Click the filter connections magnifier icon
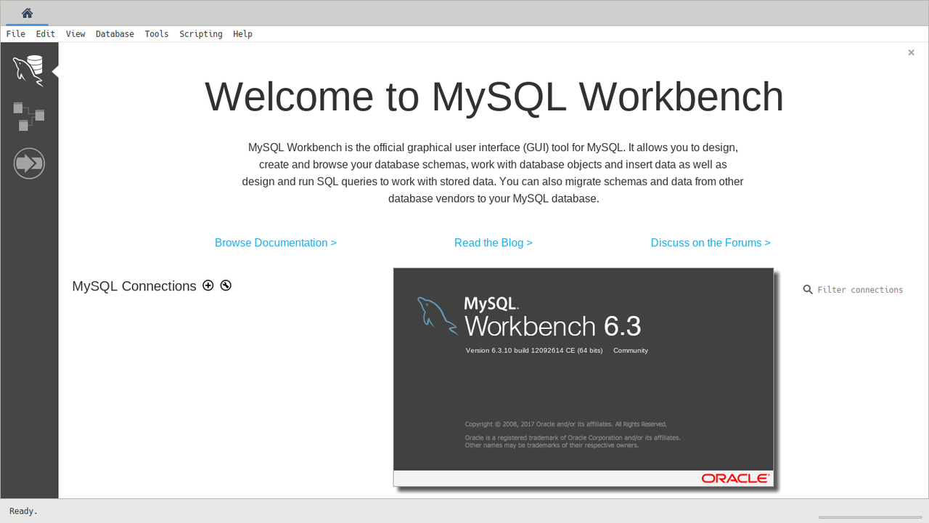This screenshot has width=929, height=523. [x=808, y=290]
